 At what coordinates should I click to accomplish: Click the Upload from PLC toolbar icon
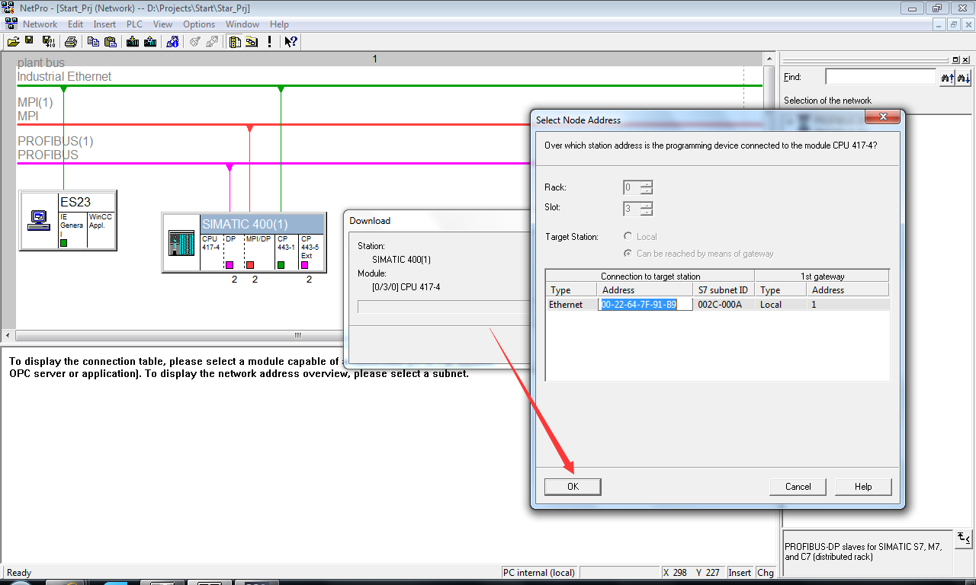pos(150,41)
